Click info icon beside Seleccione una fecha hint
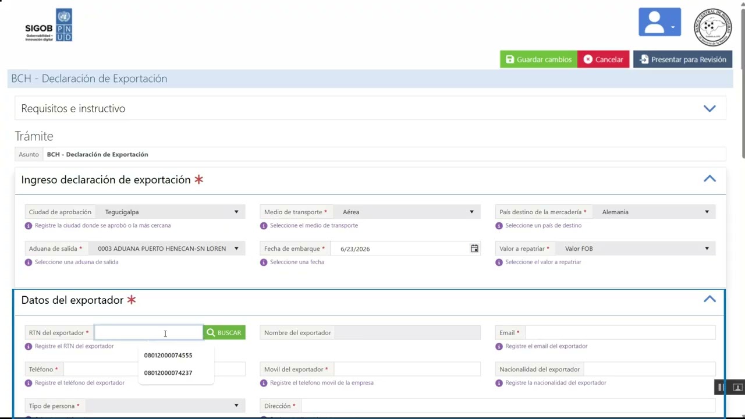 click(264, 262)
